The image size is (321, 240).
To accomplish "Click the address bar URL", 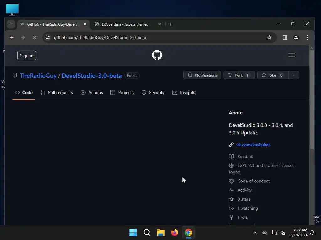I will point(100,37).
